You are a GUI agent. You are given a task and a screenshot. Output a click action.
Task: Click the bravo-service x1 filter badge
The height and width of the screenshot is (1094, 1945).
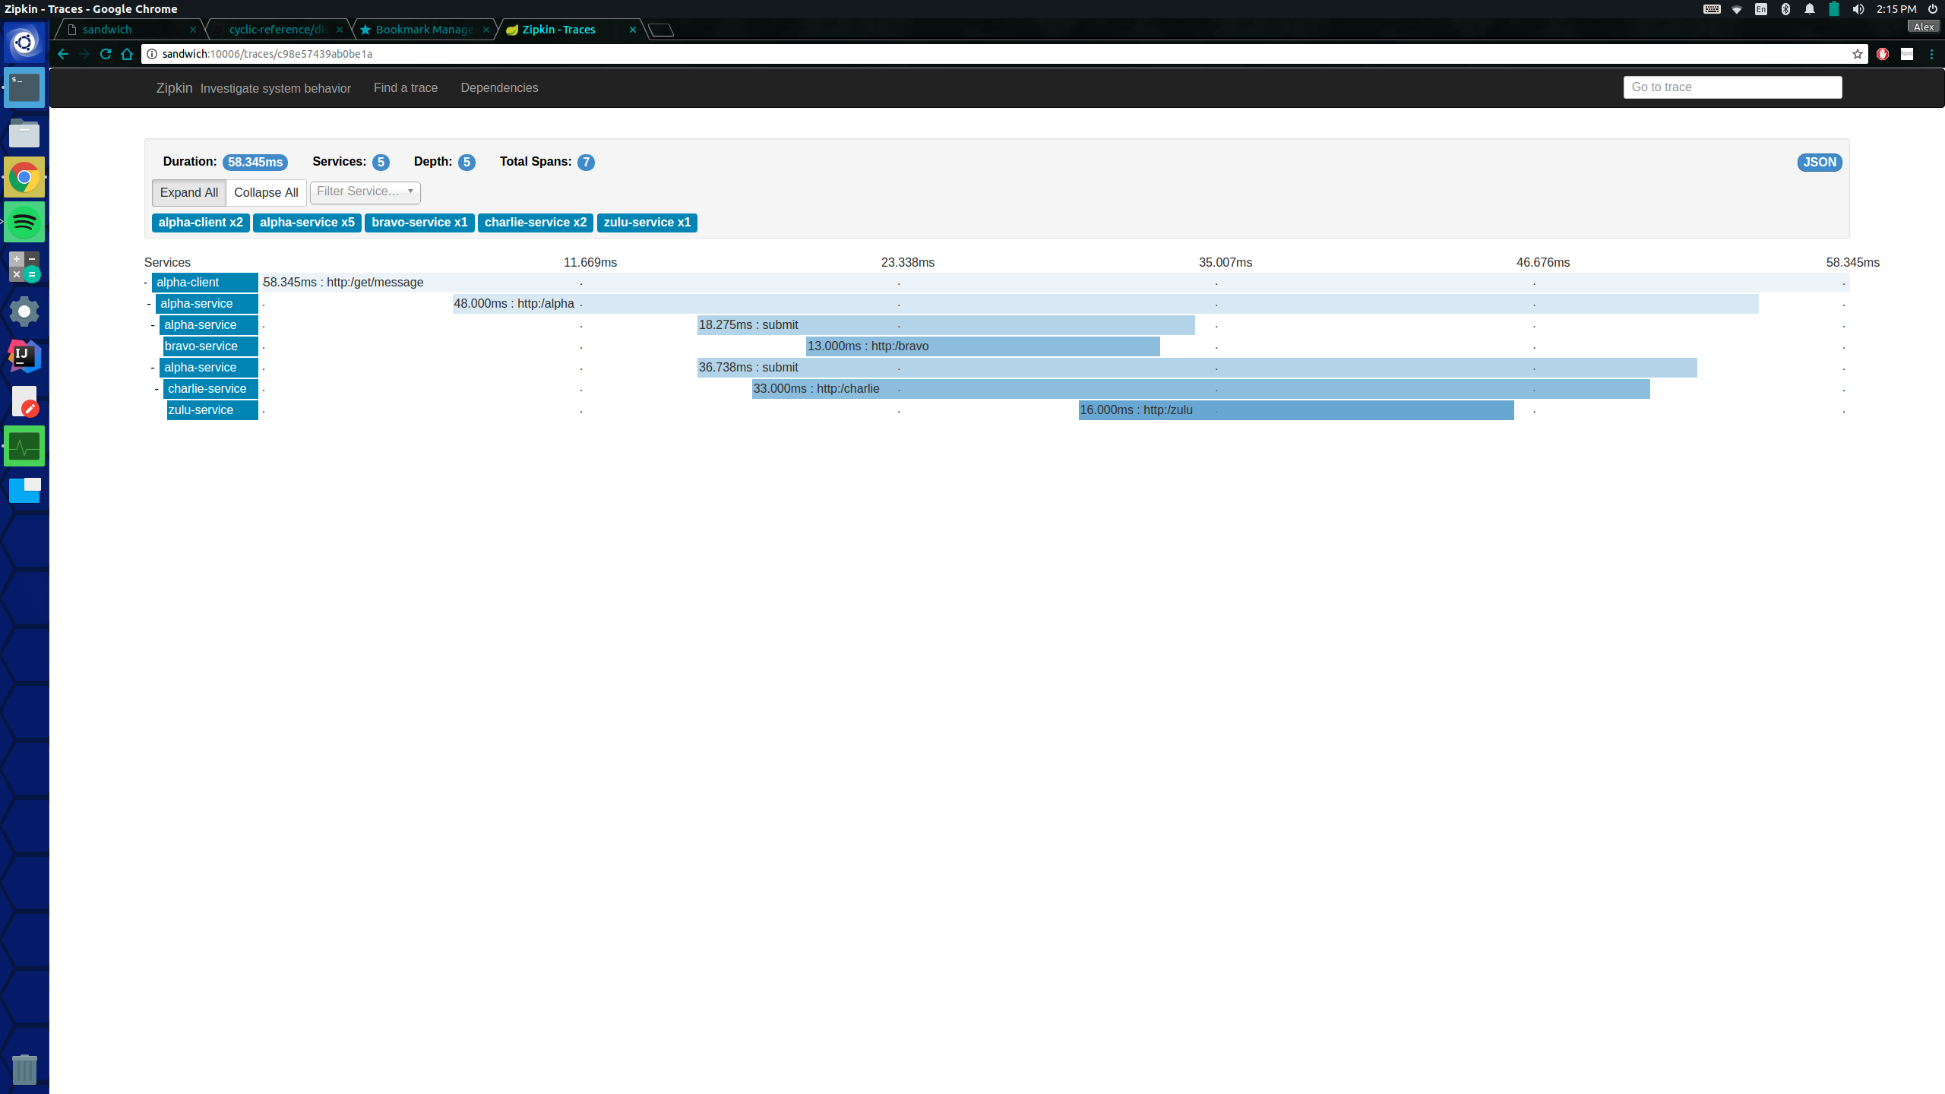pos(419,223)
